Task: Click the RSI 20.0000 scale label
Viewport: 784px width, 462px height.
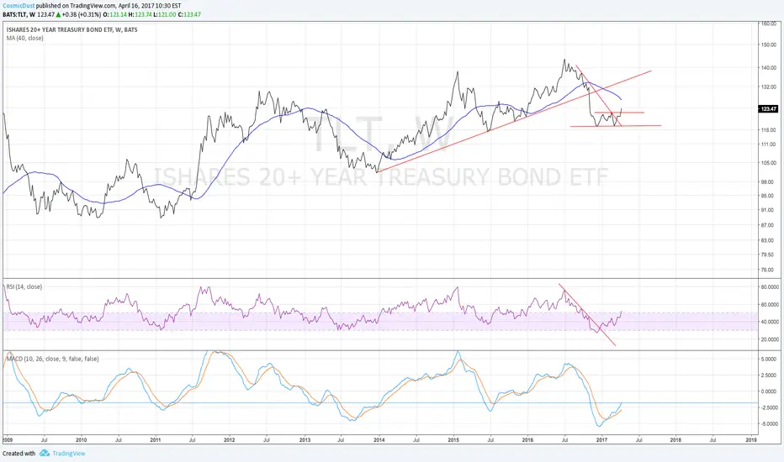Action: coord(770,339)
